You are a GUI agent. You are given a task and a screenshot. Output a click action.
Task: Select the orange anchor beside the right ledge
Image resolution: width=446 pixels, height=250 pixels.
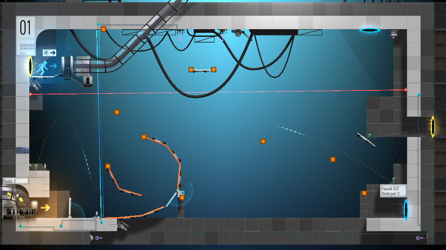[x=364, y=193]
